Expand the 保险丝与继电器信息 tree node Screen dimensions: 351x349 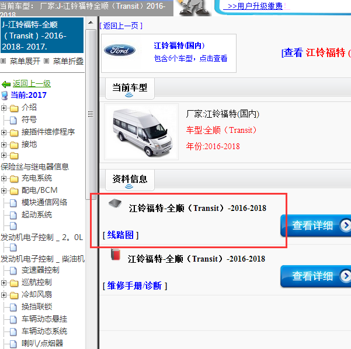[4, 155]
